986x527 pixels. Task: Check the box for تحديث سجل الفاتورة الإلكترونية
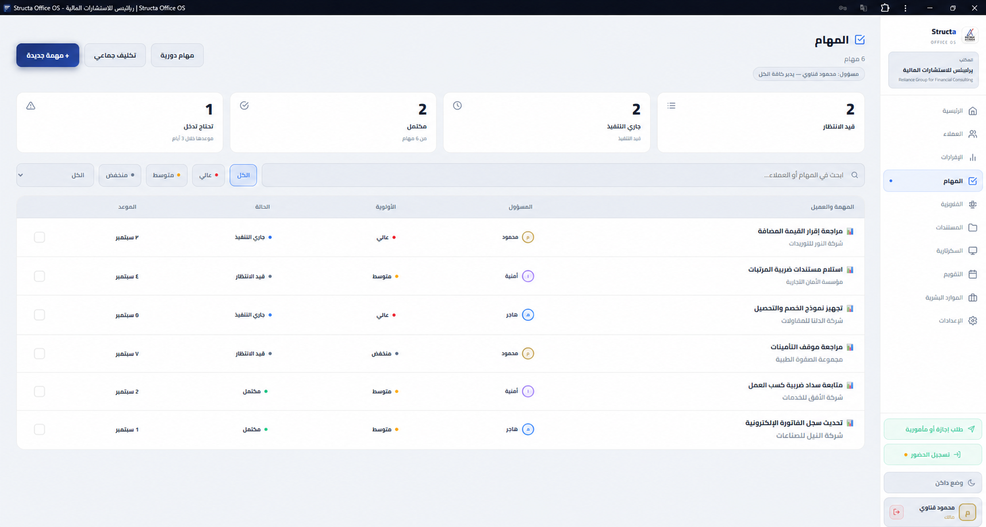click(39, 429)
